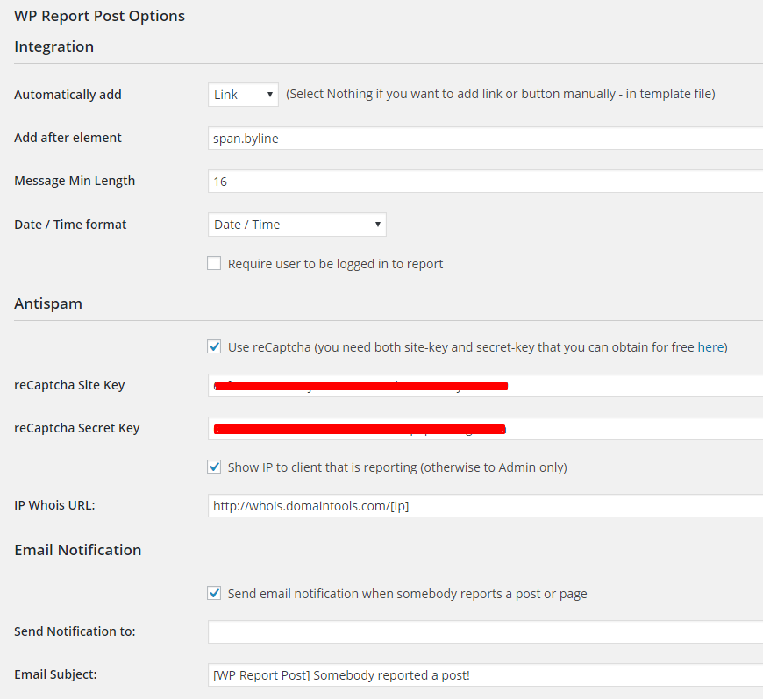Click the 'Email Notification' section heading
This screenshot has height=699, width=763.
[77, 550]
